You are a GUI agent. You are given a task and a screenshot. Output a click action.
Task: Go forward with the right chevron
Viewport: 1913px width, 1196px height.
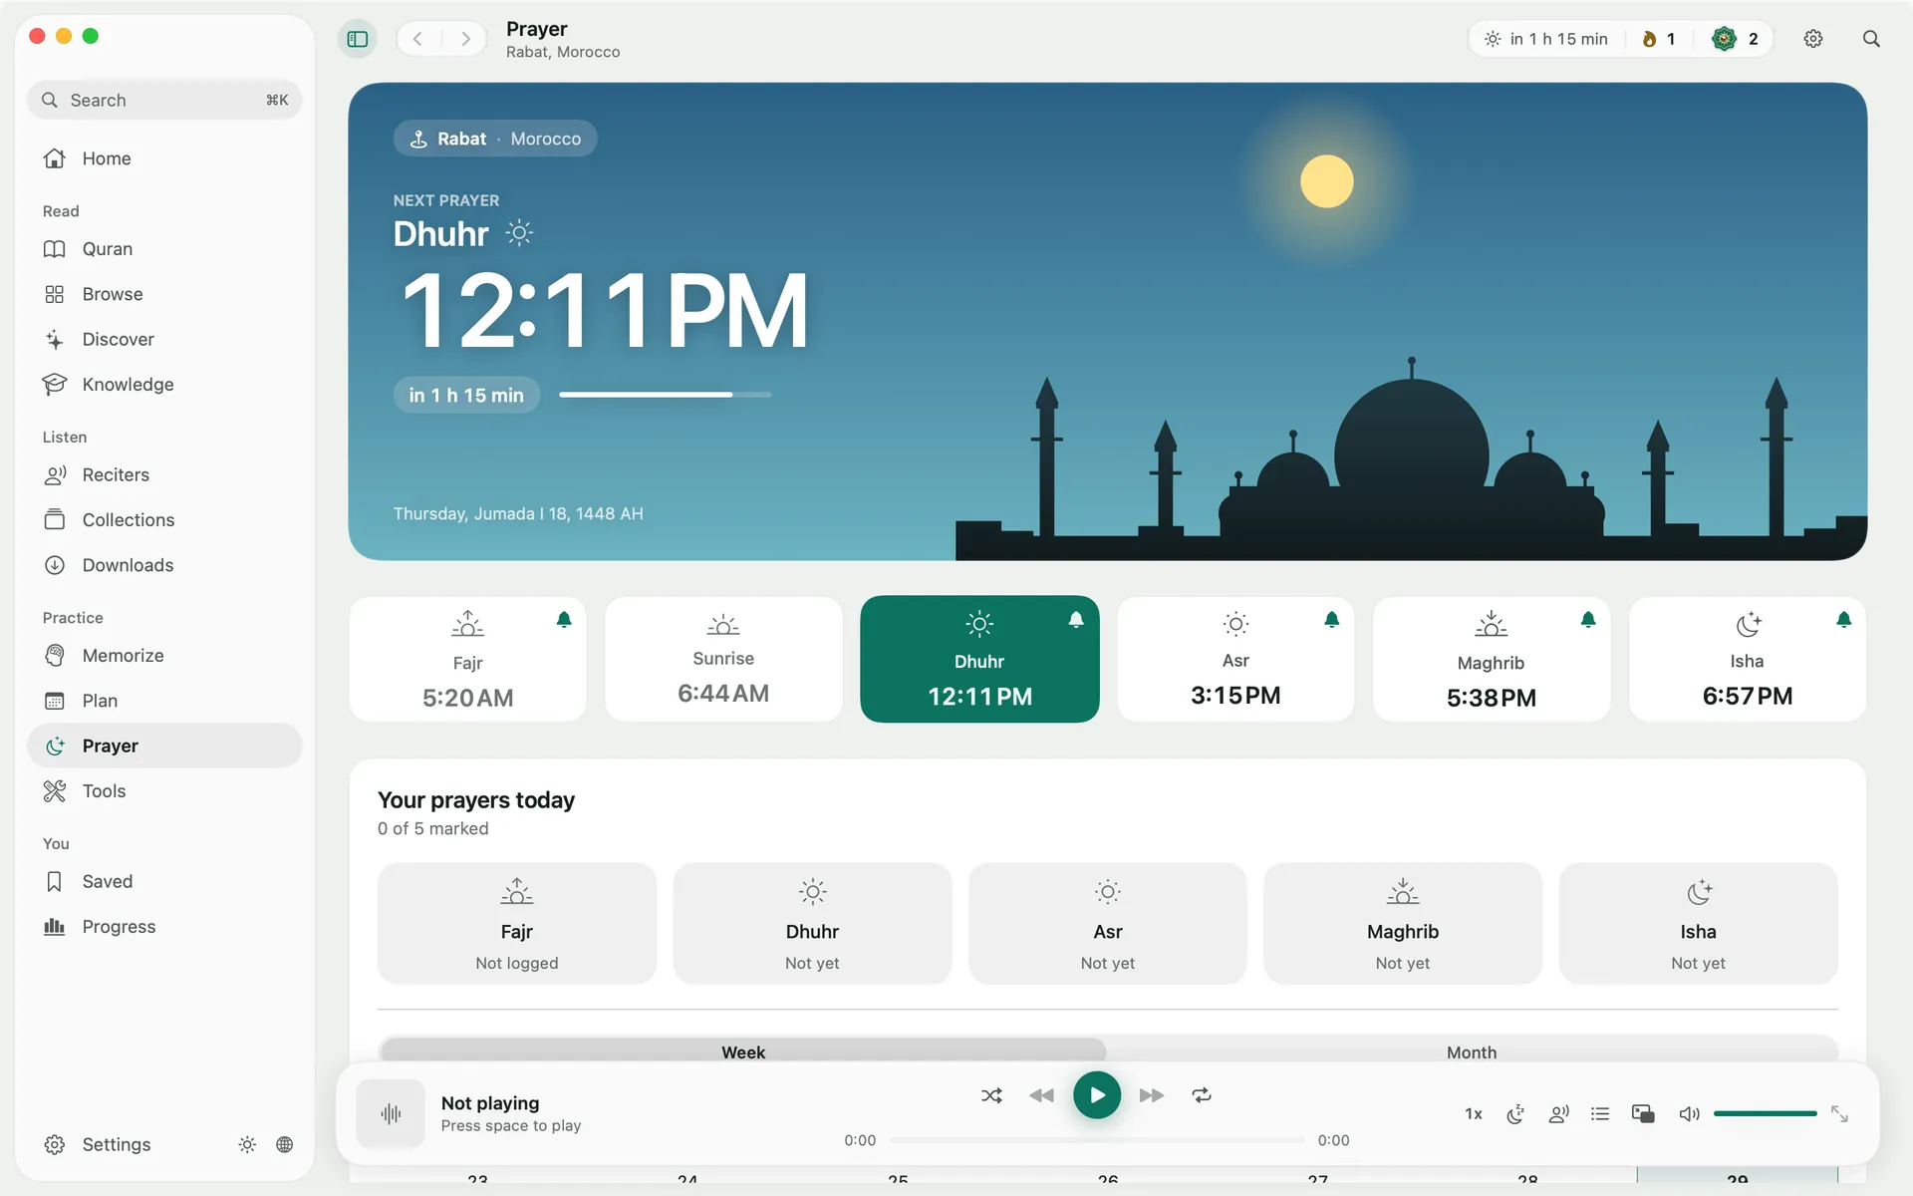(465, 39)
